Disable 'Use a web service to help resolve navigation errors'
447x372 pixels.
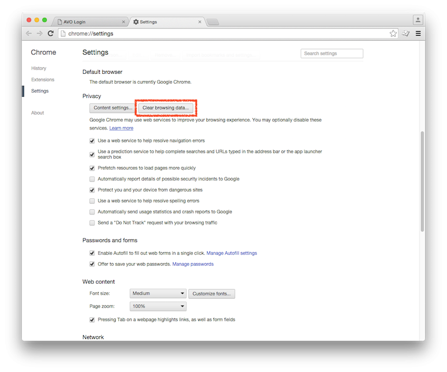point(92,141)
